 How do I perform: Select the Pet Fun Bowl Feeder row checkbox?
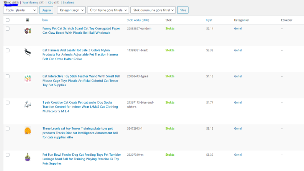pos(8,155)
